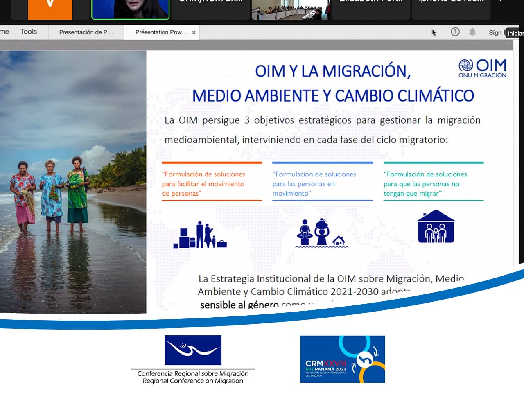Image resolution: width=524 pixels, height=393 pixels.
Task: Click the photo of three women on beach
Action: (x=73, y=182)
